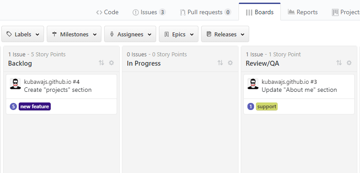Click the Pull requests count badge 0
The width and height of the screenshot is (360, 173).
(x=228, y=12)
